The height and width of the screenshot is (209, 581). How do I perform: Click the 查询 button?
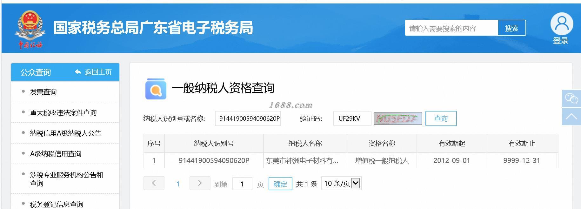[441, 118]
